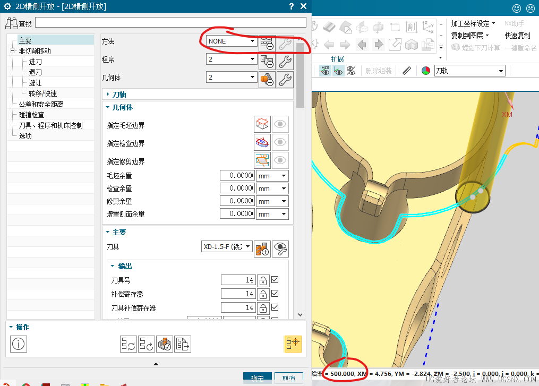Edit geometry with the 几何体 wrench icon
The height and width of the screenshot is (386, 539).
tap(285, 79)
